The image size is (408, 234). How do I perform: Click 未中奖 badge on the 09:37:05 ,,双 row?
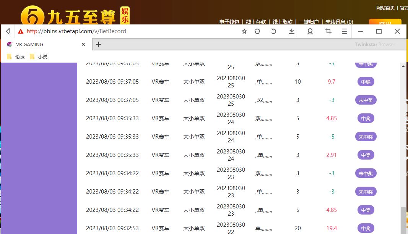click(366, 100)
